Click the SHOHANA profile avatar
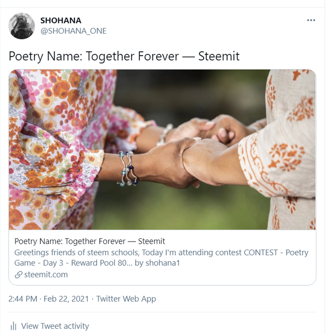333x334 pixels. (x=21, y=26)
